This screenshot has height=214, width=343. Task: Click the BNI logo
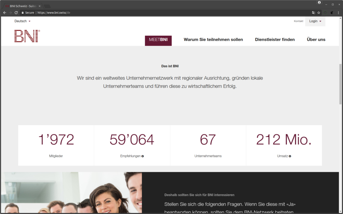pyautogui.click(x=27, y=36)
